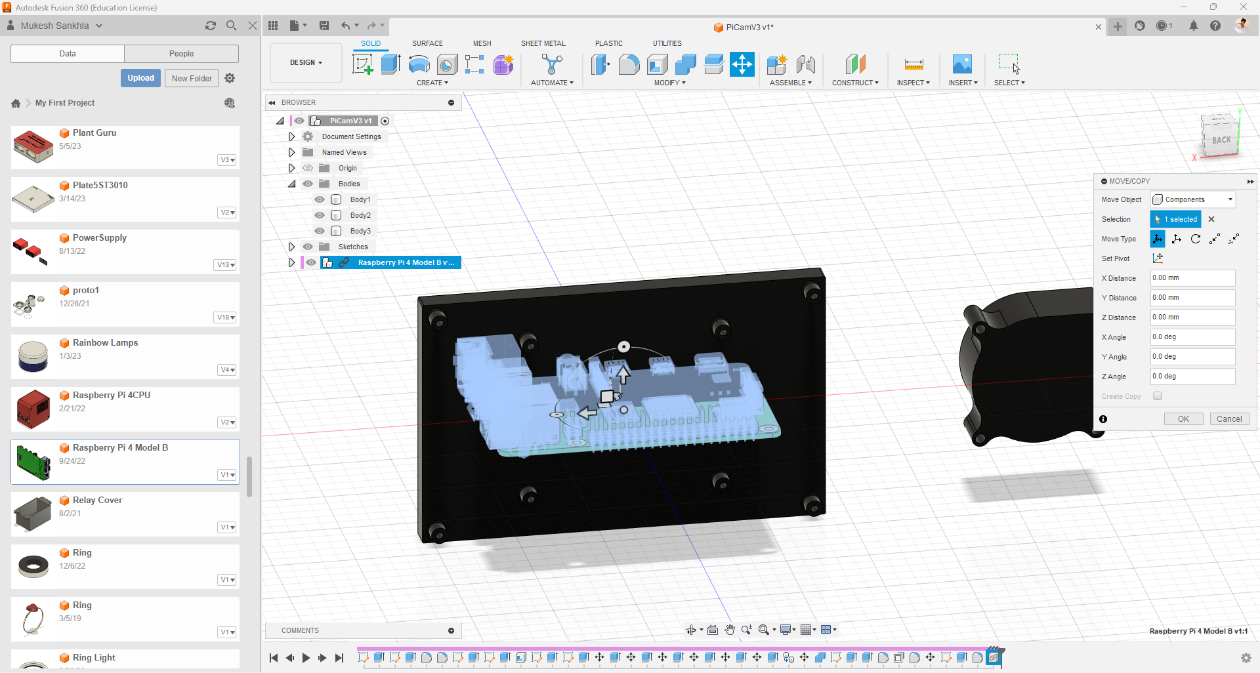Hide the Raspberry Pi 4 Model B component
The image size is (1260, 673).
311,262
